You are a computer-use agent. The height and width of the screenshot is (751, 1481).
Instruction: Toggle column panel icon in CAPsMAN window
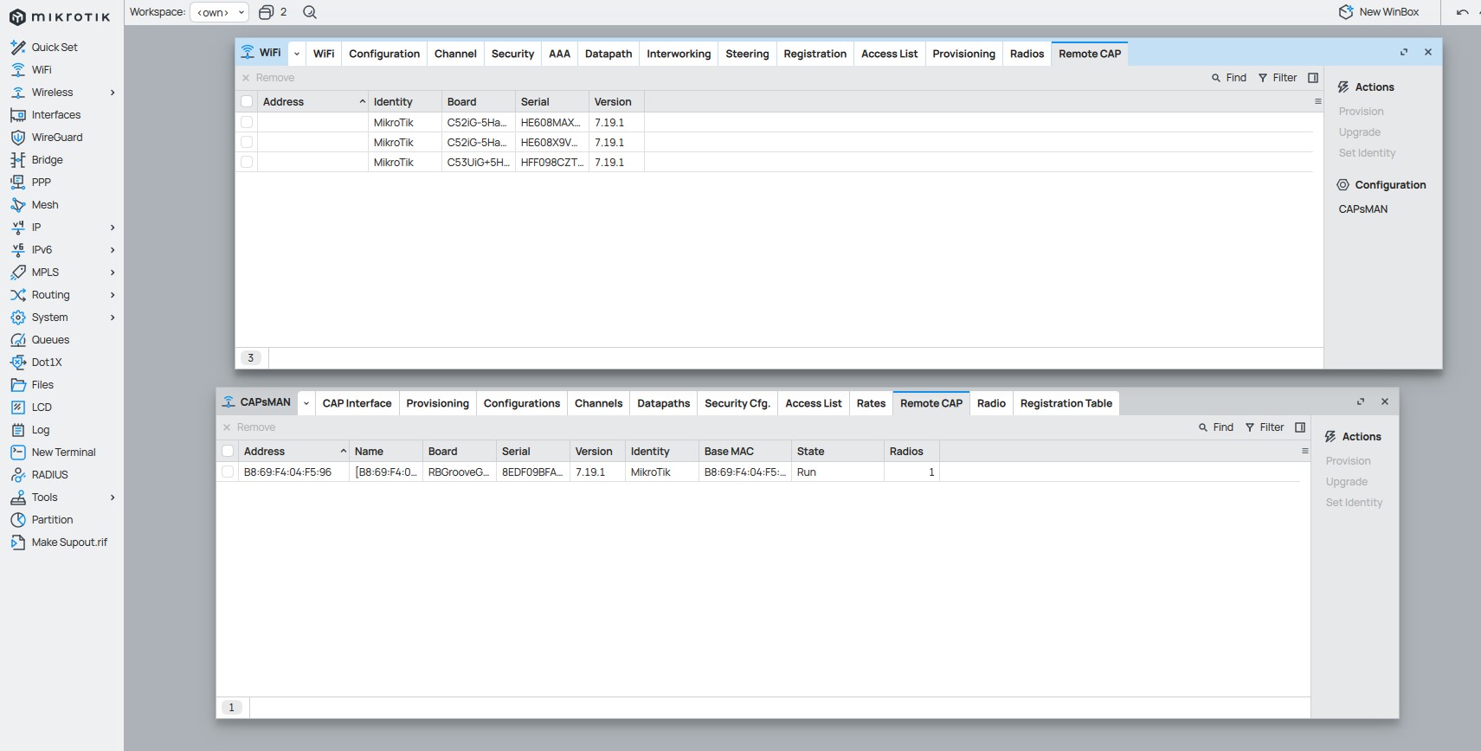pyautogui.click(x=1300, y=427)
